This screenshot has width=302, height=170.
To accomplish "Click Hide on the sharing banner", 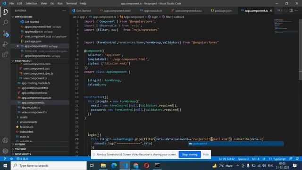I will click(x=206, y=154).
